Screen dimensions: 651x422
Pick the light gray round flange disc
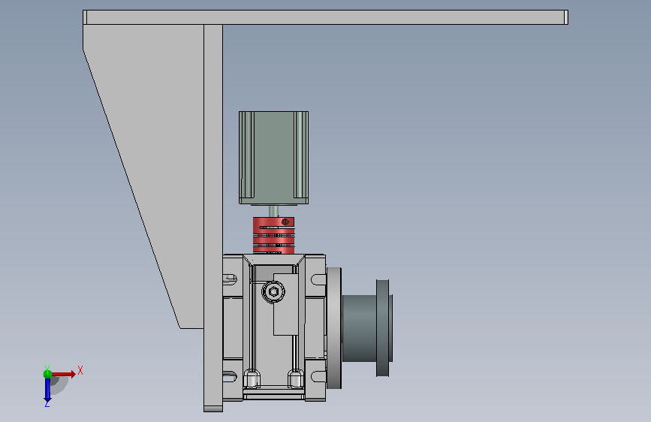point(334,328)
